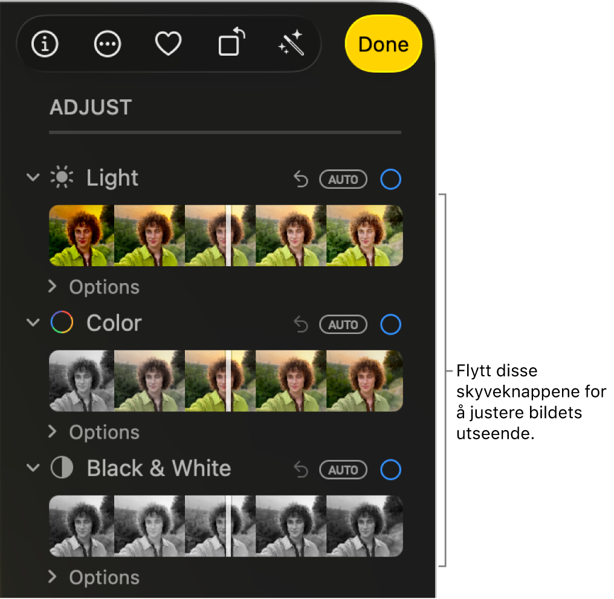Click the Light section label
614x599 pixels.
pyautogui.click(x=112, y=178)
